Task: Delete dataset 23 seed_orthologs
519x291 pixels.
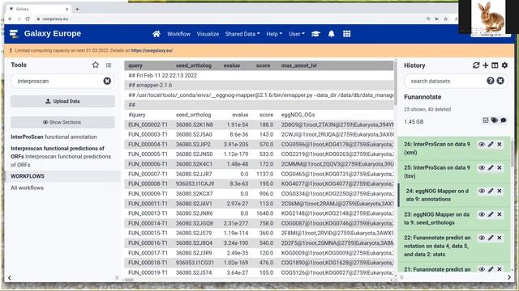Action: [x=500, y=214]
